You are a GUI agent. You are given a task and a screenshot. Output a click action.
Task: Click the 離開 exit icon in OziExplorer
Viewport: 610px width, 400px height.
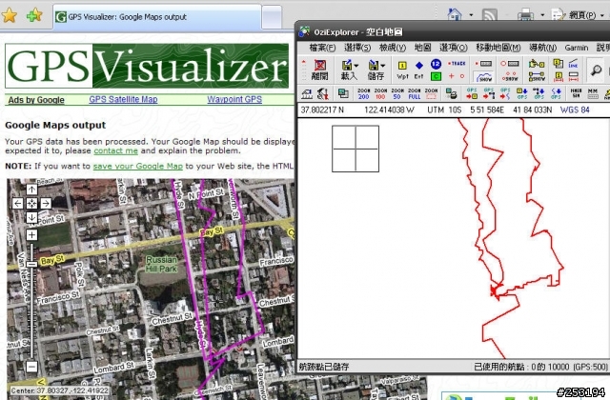coord(320,70)
